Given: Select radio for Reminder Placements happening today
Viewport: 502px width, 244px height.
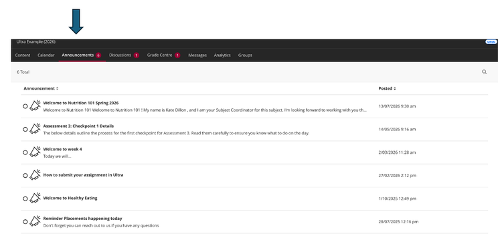Looking at the screenshot, I should (25, 221).
